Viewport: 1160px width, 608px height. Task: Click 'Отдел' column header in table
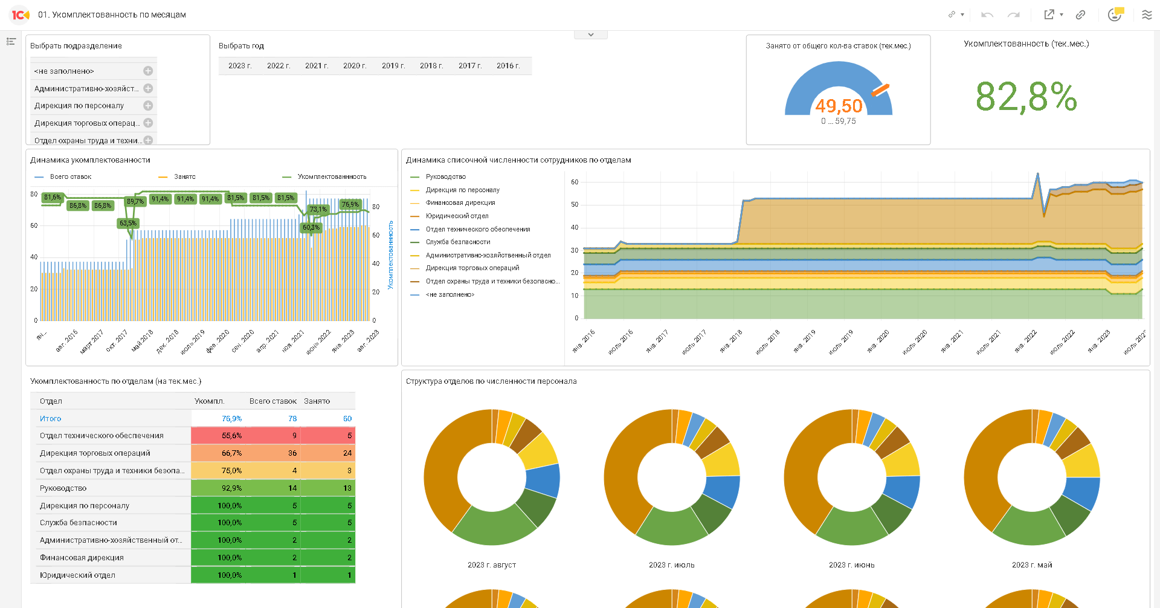(x=51, y=401)
